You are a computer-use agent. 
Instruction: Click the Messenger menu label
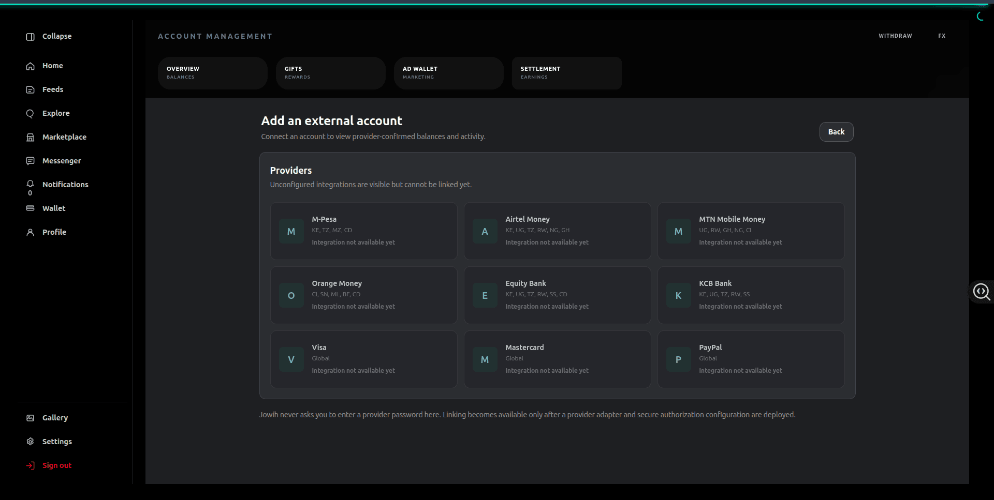(x=62, y=161)
